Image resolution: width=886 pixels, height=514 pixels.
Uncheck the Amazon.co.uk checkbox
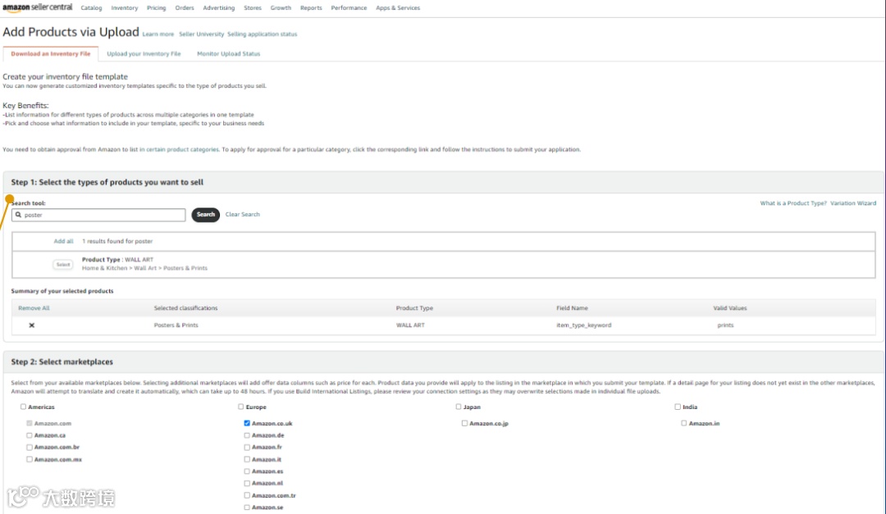pos(247,423)
